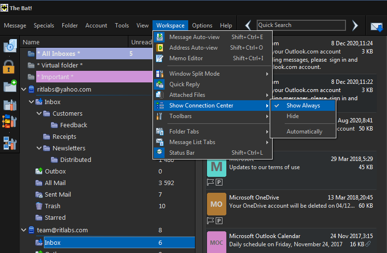Click the MO avatar of Microsoft OneDrive message

click(217, 204)
